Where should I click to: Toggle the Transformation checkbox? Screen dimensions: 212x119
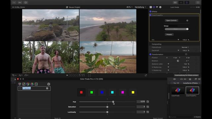click(x=150, y=54)
